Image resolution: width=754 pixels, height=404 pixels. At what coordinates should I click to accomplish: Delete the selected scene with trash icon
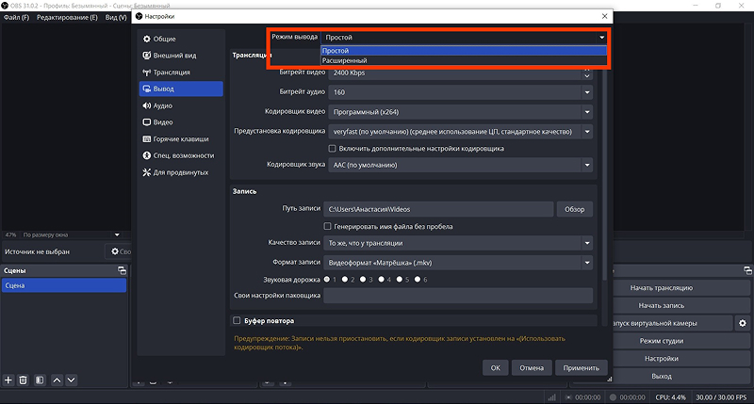click(23, 380)
